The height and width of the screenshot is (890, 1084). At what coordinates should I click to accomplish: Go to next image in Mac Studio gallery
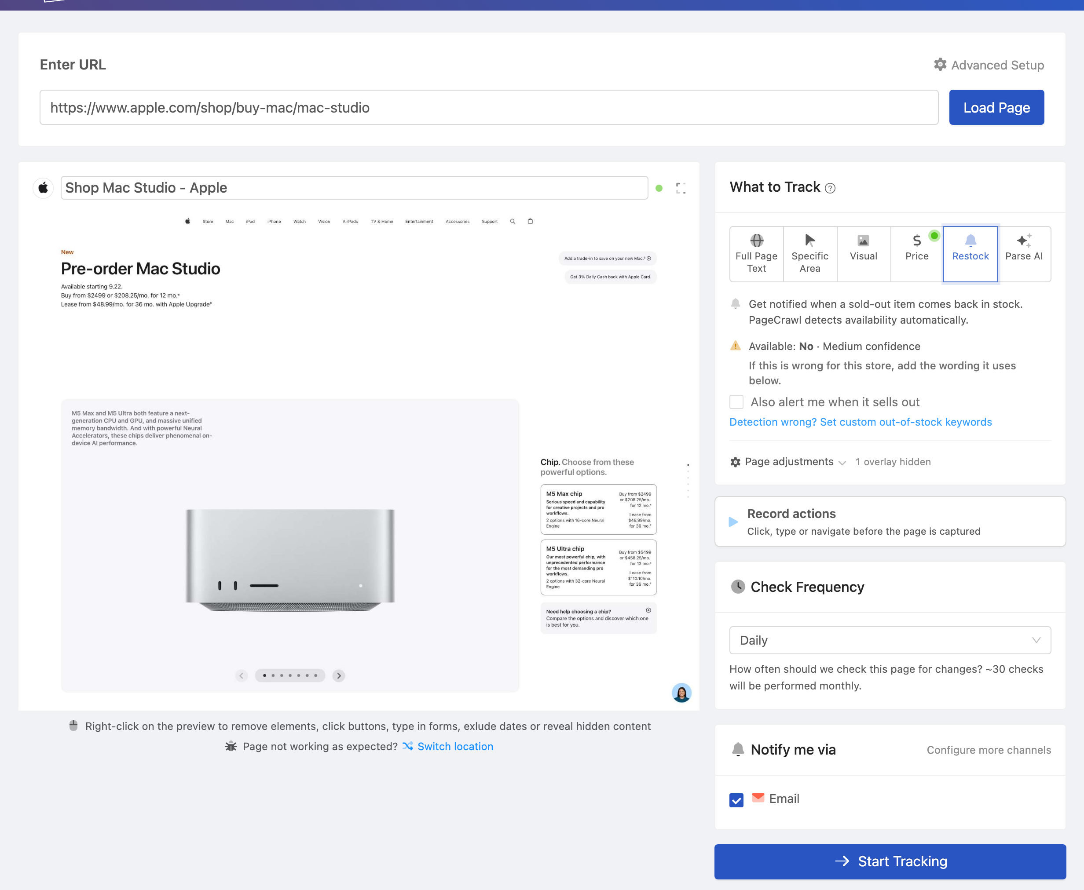(338, 676)
